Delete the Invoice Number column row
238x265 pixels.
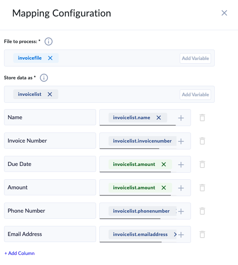pyautogui.click(x=202, y=141)
